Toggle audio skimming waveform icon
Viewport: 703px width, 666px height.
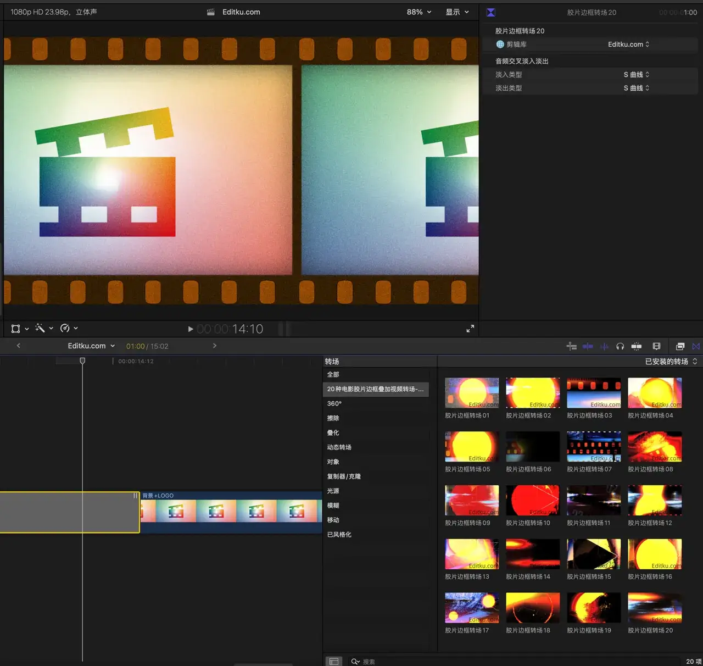click(x=604, y=346)
